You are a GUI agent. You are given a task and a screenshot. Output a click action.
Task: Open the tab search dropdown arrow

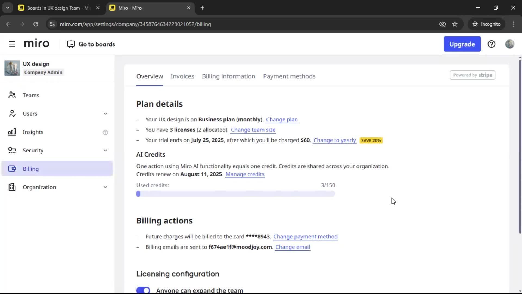click(7, 8)
